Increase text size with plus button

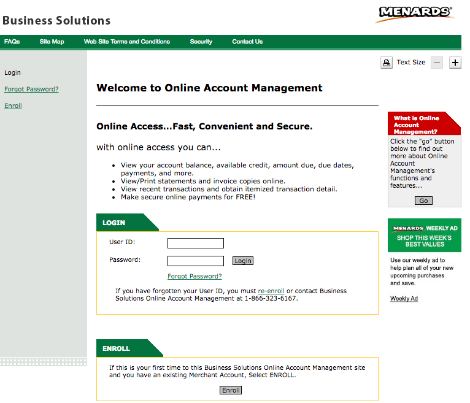(455, 63)
